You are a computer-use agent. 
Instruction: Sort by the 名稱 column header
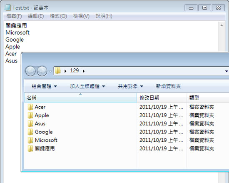(80, 98)
